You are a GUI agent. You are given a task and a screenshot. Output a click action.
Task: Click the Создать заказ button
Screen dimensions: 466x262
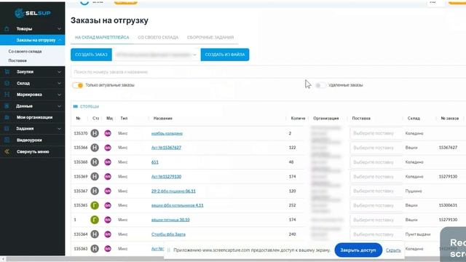pyautogui.click(x=91, y=55)
